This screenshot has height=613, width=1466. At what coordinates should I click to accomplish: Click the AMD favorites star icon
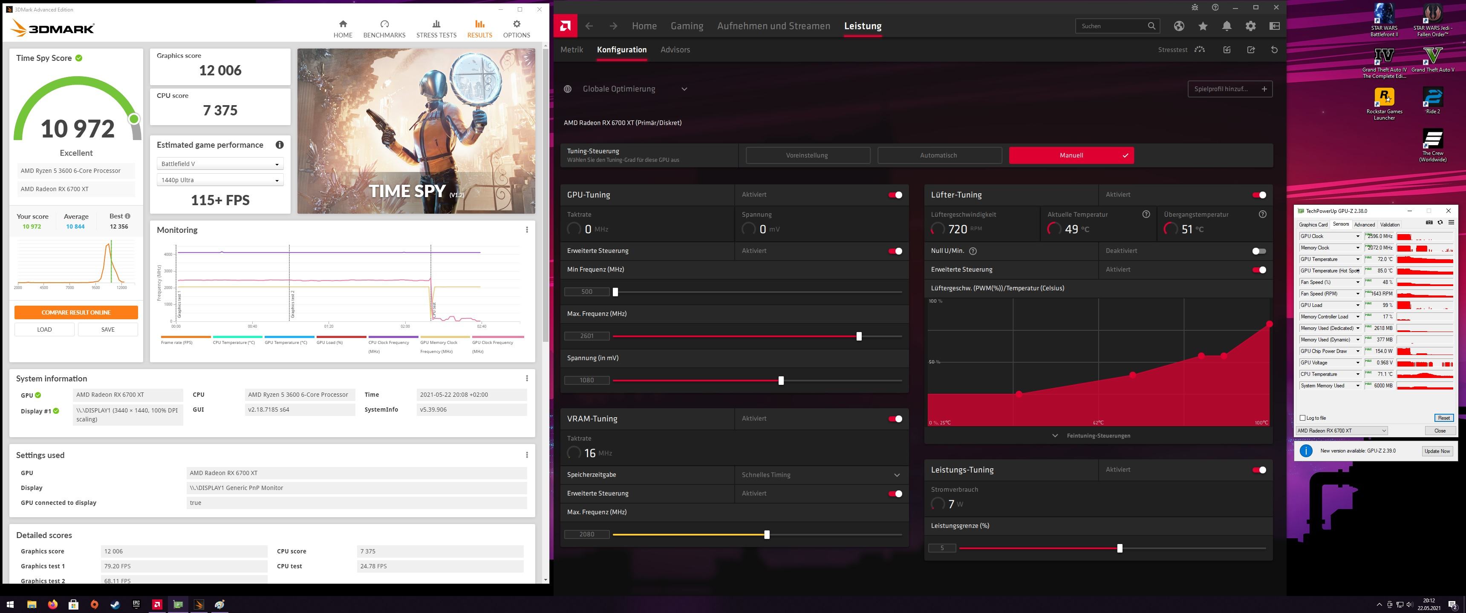1203,26
